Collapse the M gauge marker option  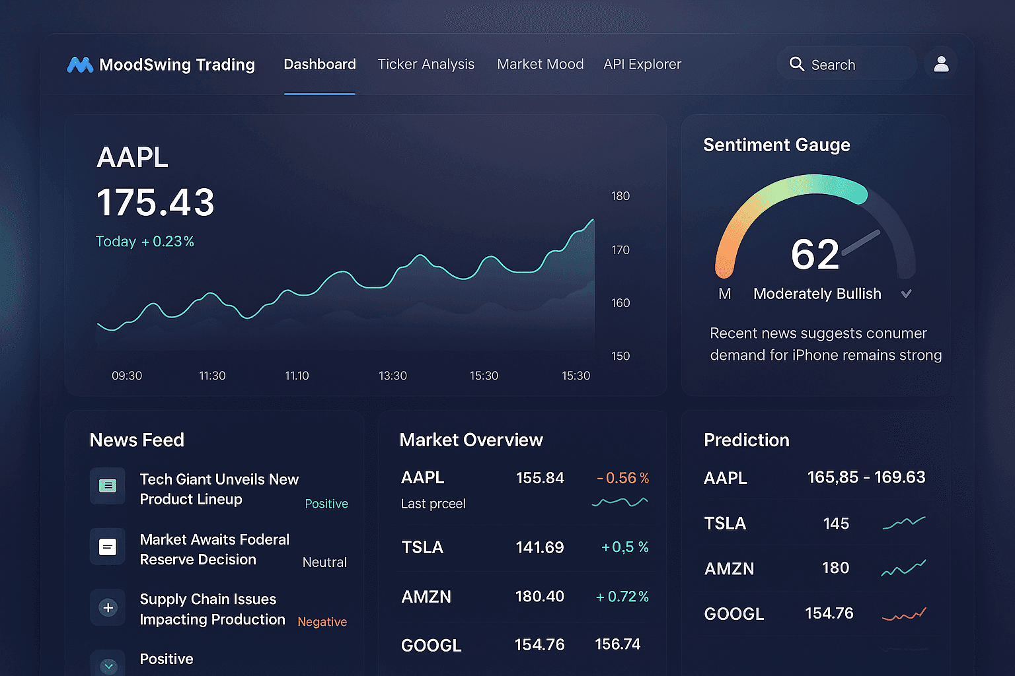pos(724,293)
